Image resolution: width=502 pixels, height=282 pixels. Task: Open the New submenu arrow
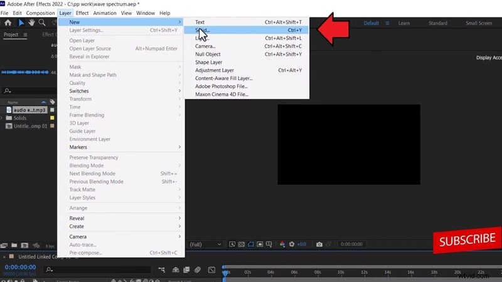coord(179,22)
